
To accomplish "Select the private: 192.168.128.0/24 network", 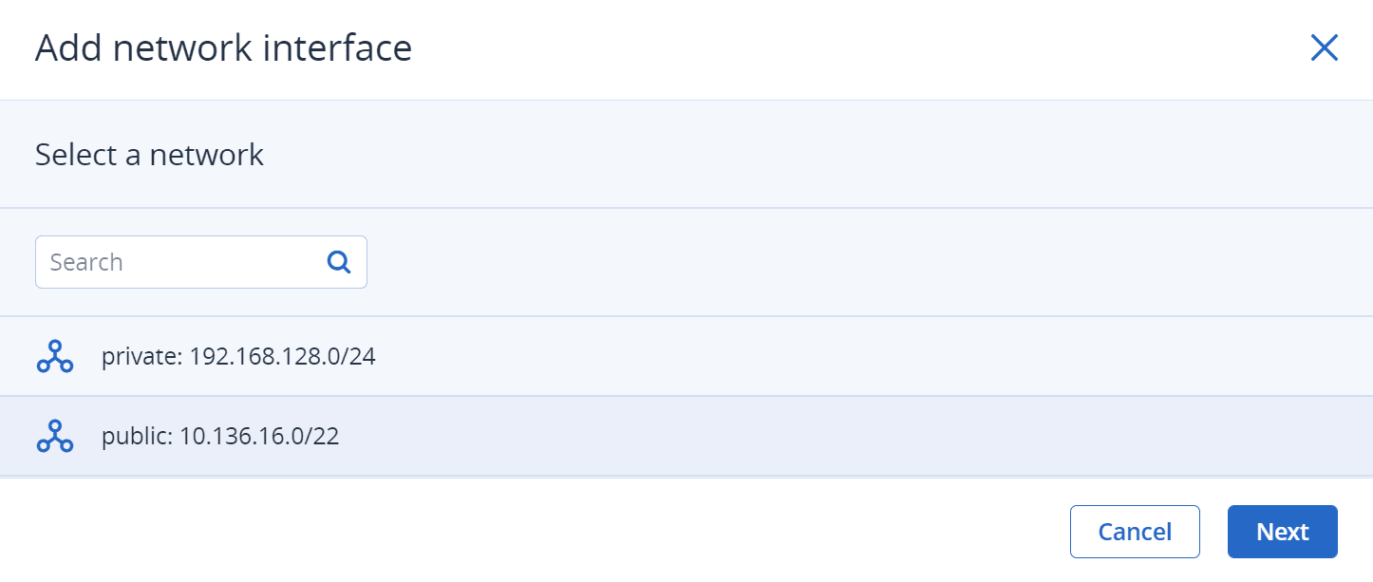I will coord(686,356).
